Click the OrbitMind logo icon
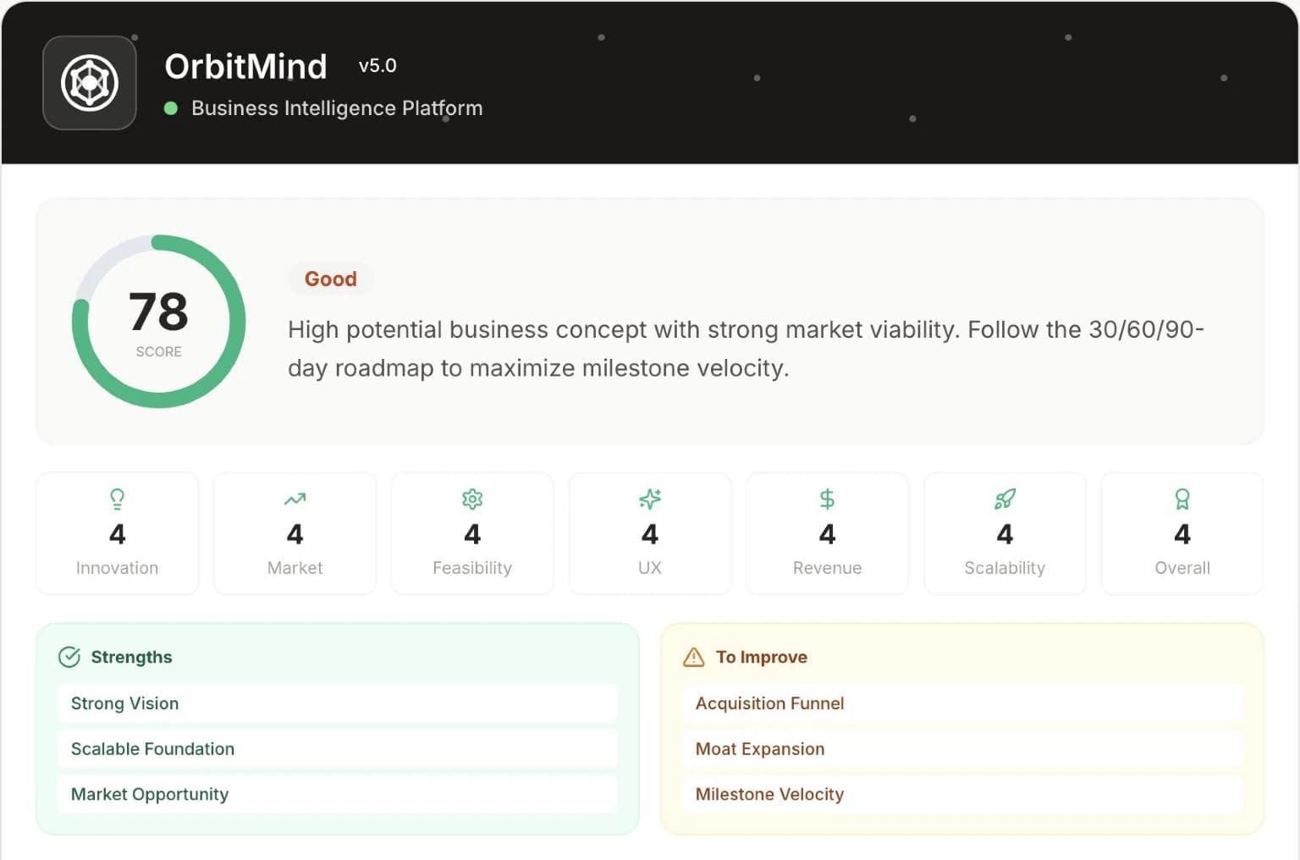The height and width of the screenshot is (860, 1300). [x=90, y=83]
